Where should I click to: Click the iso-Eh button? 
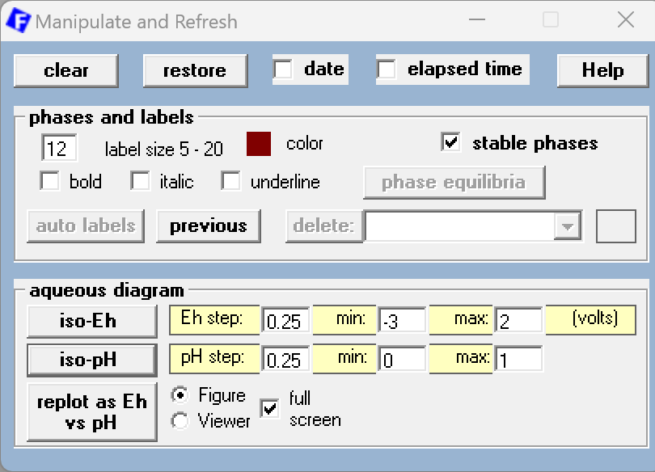point(92,322)
